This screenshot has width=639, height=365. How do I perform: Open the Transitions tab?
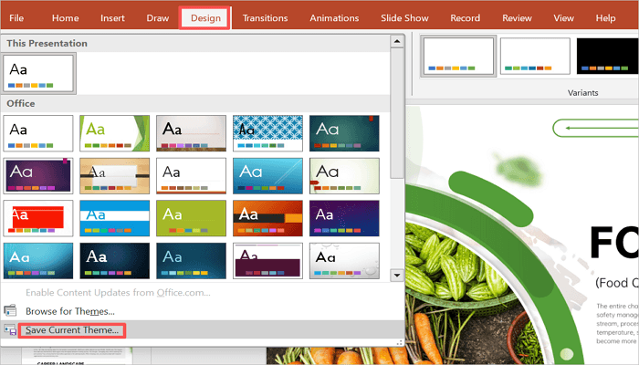[265, 18]
